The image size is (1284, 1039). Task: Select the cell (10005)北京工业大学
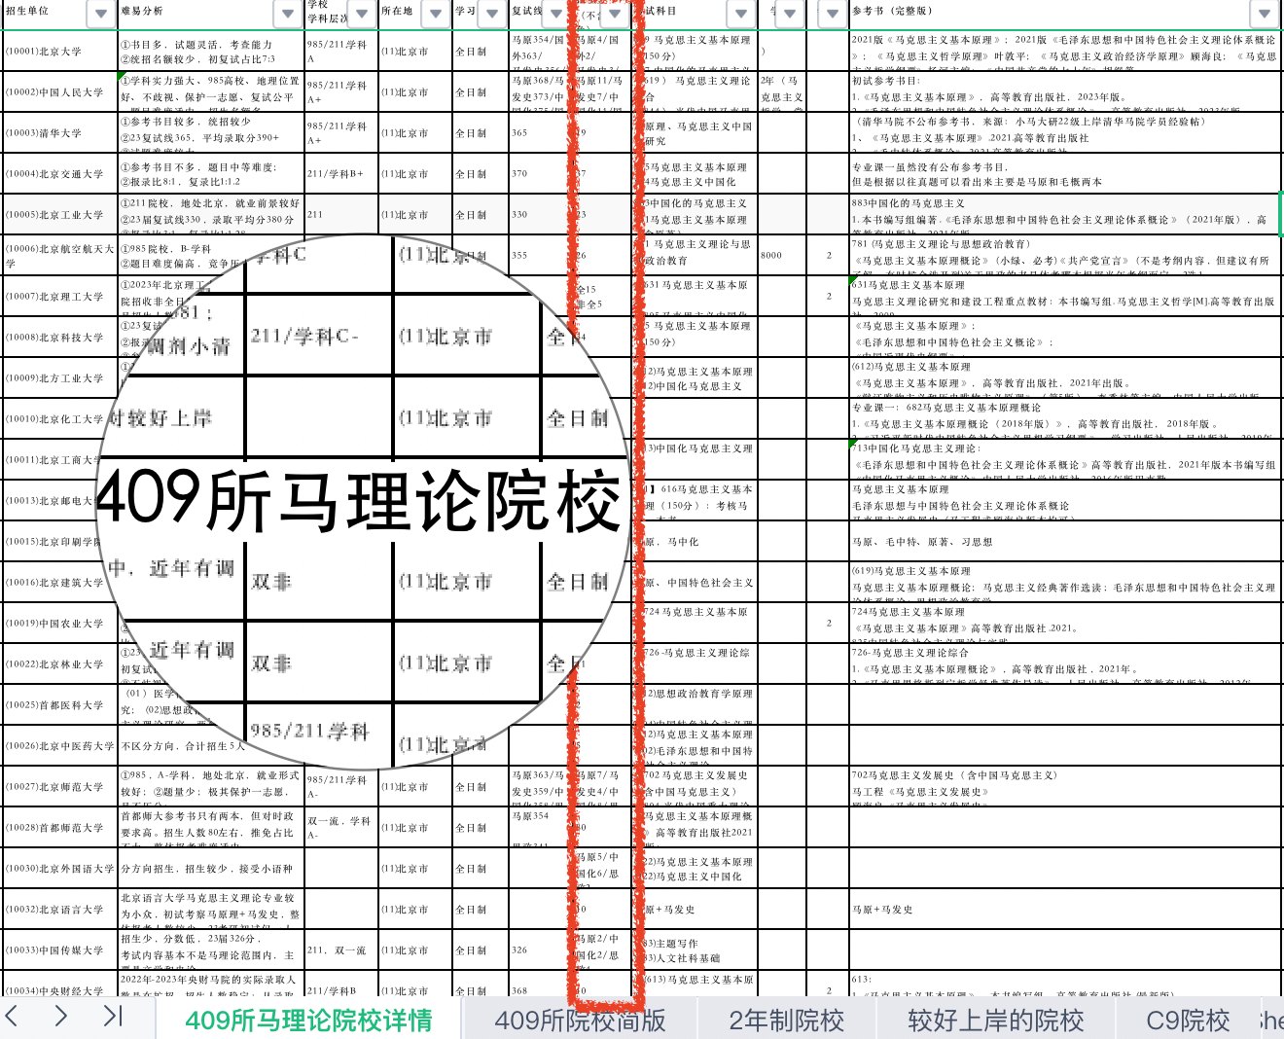(59, 215)
